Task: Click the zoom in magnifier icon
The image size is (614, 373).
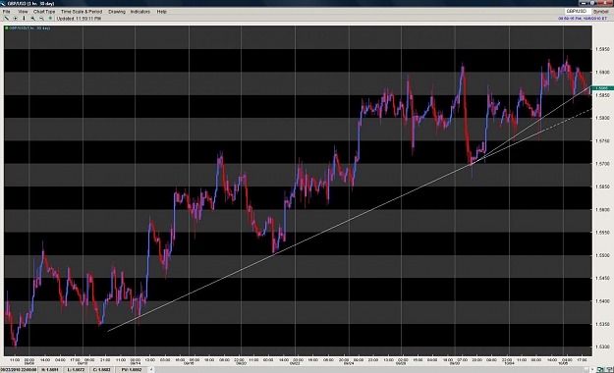Action: pos(32,19)
